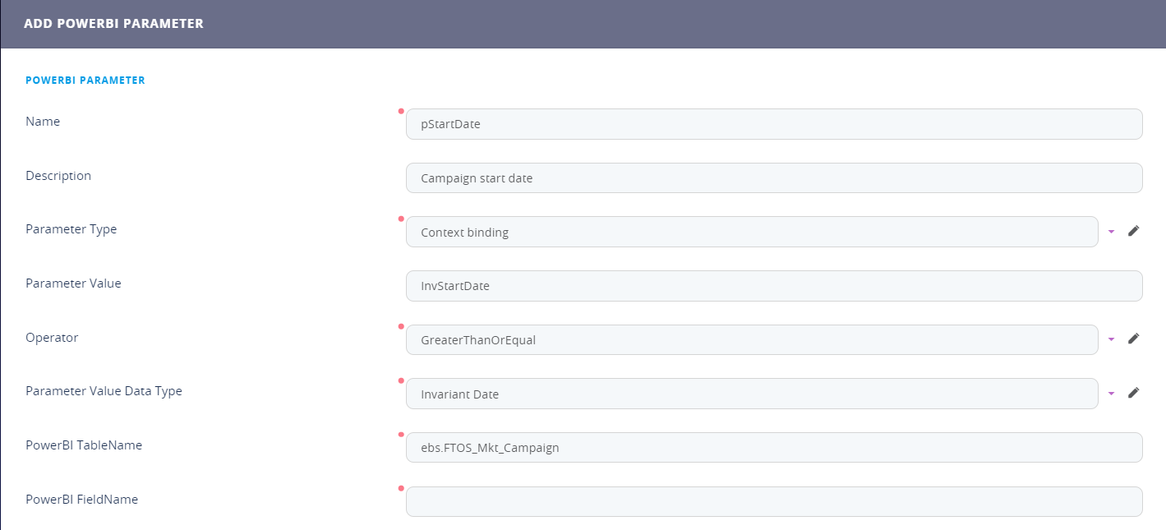Screen dimensions: 1166x530
Task: Click the Name field containing pStartDate
Action: tap(773, 124)
